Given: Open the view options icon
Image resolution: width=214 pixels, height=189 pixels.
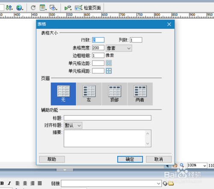Looking at the screenshot, I should tap(43, 8).
